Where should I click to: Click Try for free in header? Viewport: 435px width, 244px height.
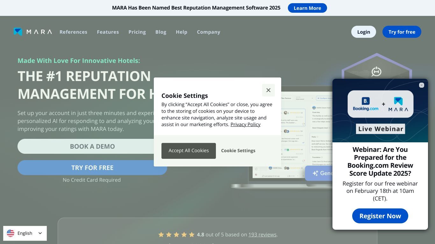pyautogui.click(x=402, y=32)
